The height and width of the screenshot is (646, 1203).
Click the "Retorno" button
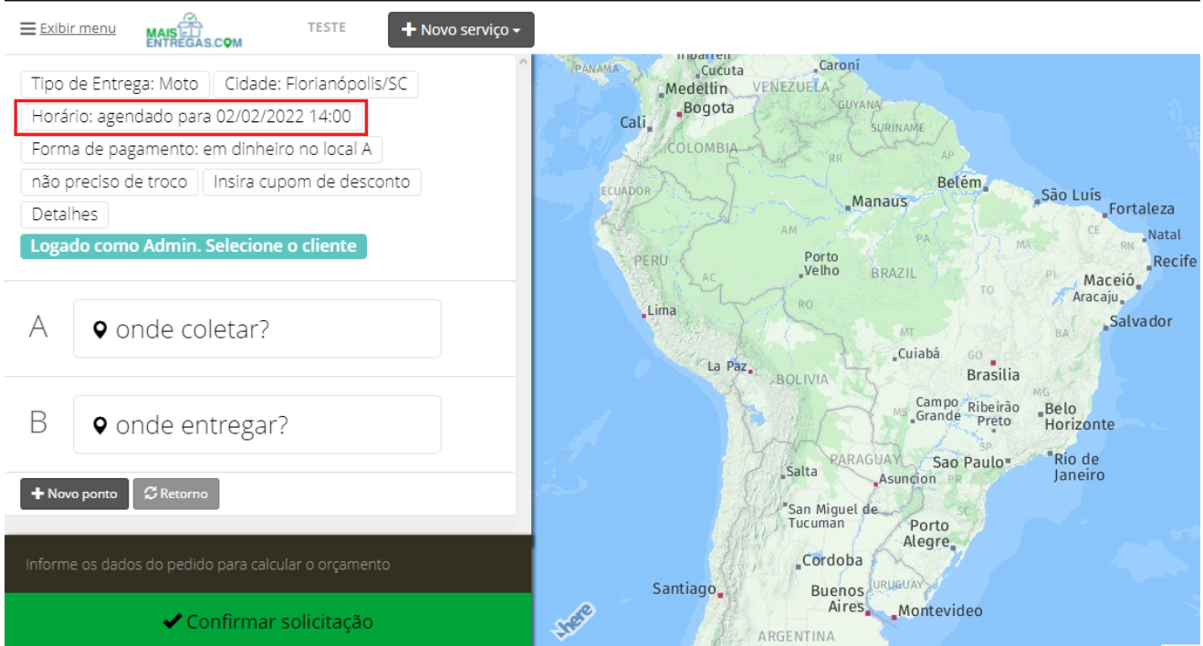pos(176,494)
